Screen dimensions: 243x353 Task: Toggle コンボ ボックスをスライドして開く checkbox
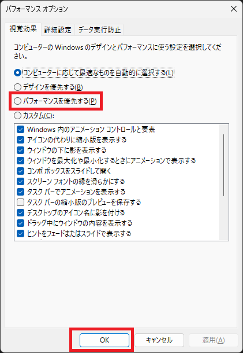click(20, 171)
